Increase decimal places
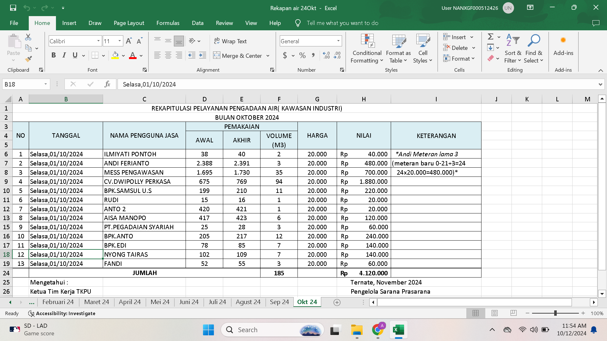Viewport: 607px width, 341px height. pos(326,56)
